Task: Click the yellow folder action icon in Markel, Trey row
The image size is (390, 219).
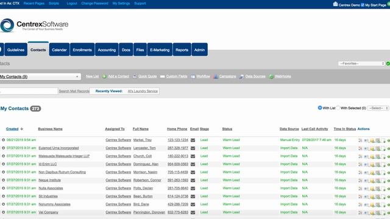Action: point(372,141)
